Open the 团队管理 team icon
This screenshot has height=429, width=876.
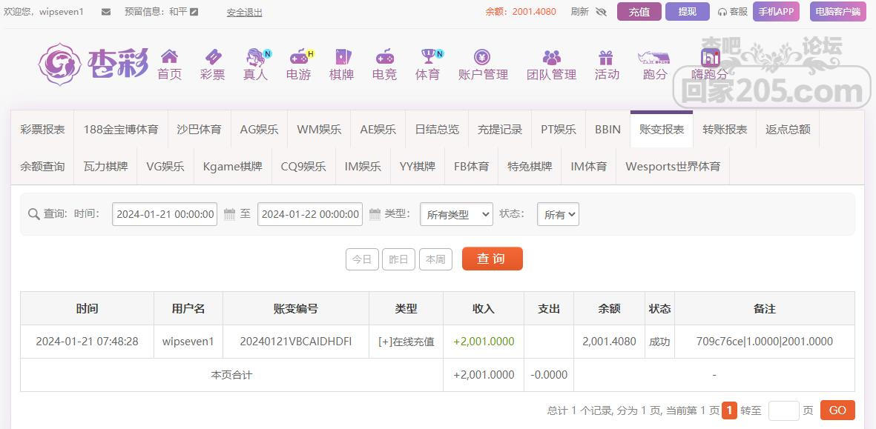pos(551,57)
